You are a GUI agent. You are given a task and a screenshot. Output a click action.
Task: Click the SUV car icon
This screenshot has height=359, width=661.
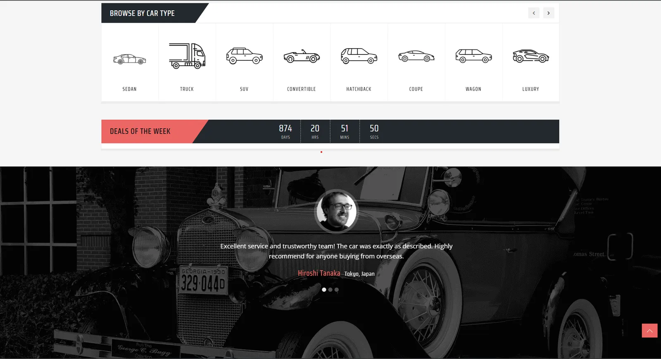click(244, 56)
